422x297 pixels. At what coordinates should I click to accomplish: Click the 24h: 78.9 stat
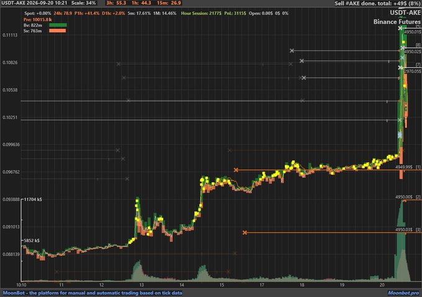pyautogui.click(x=63, y=13)
